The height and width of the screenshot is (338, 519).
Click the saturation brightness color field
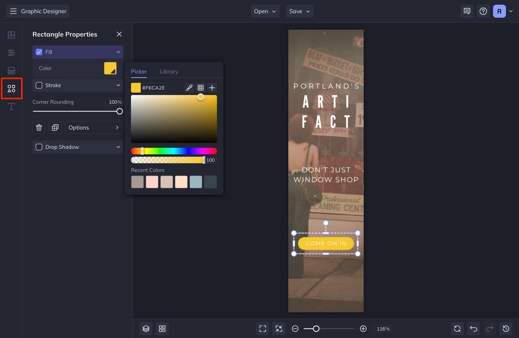tap(174, 119)
